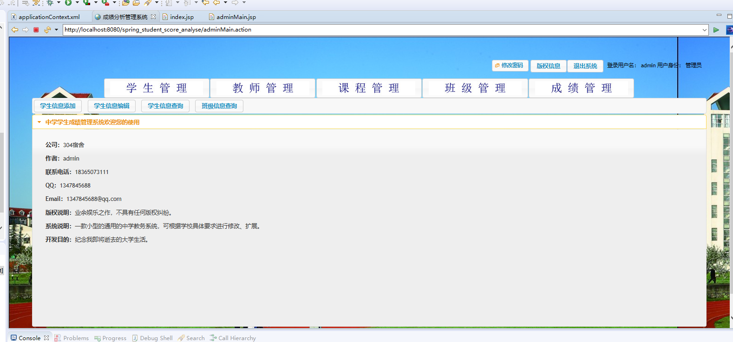Image resolution: width=733 pixels, height=342 pixels.
Task: Expand the URL history dropdown
Action: click(x=704, y=30)
